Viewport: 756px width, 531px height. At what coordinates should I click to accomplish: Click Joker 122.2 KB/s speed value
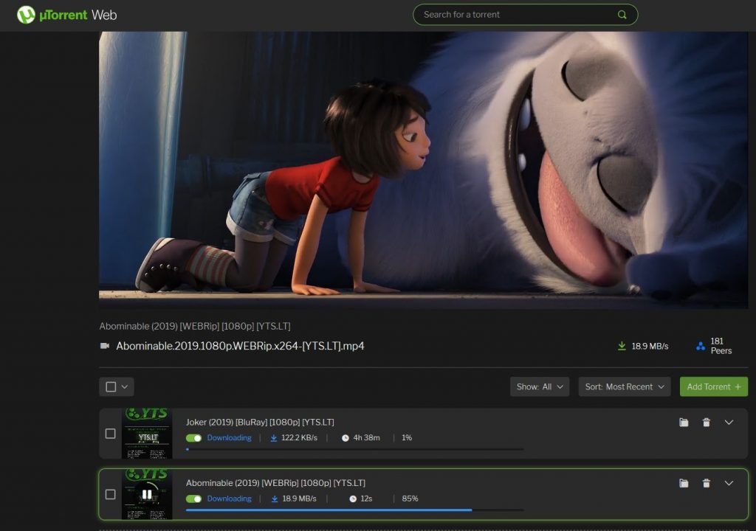point(299,438)
